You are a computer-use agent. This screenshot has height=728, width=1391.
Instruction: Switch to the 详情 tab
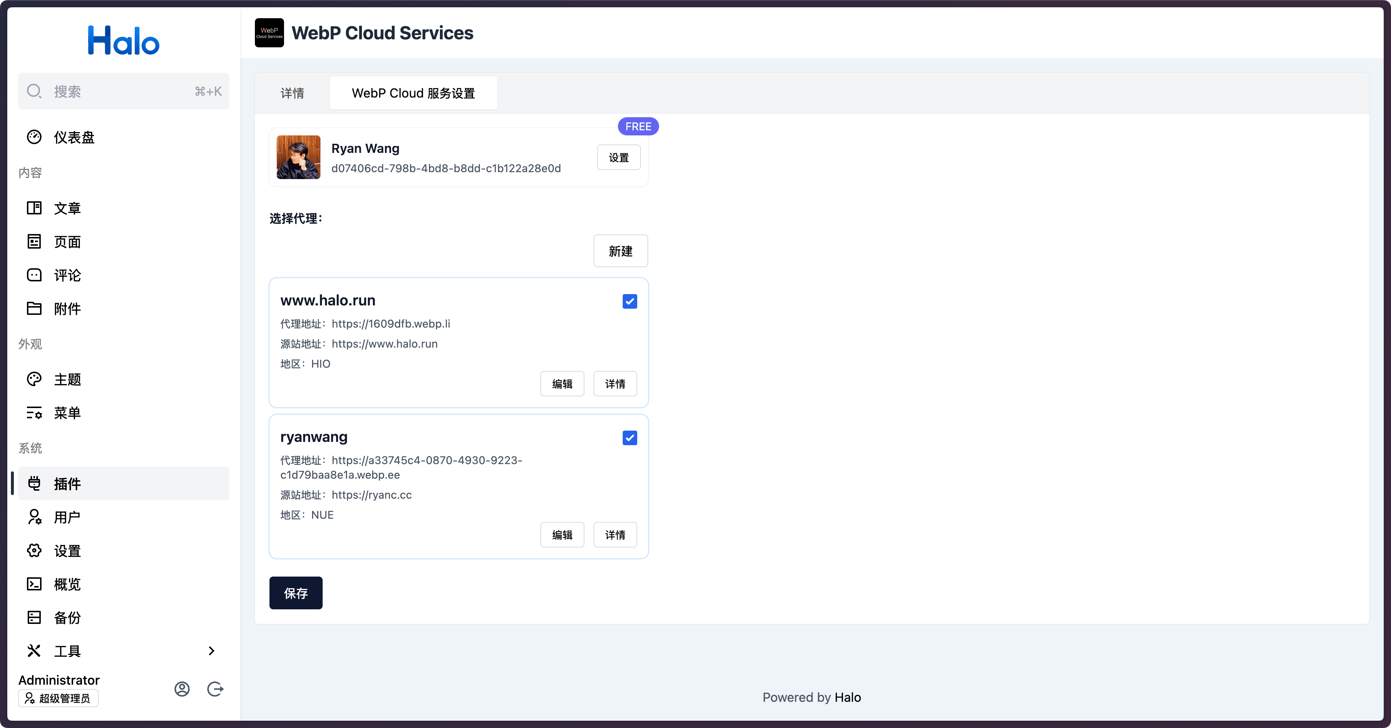(x=292, y=93)
